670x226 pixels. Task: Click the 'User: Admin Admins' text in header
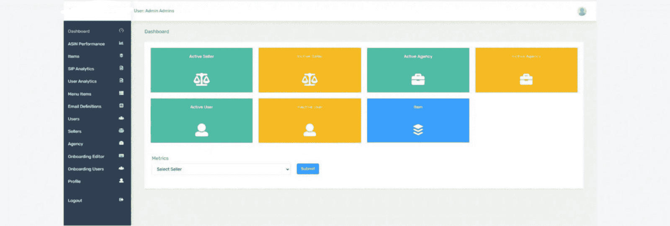154,11
